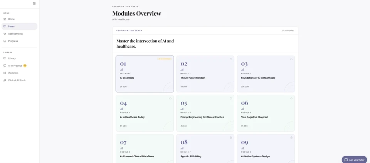
Task: Click the lock icon on module 02 card
Action: [231, 59]
